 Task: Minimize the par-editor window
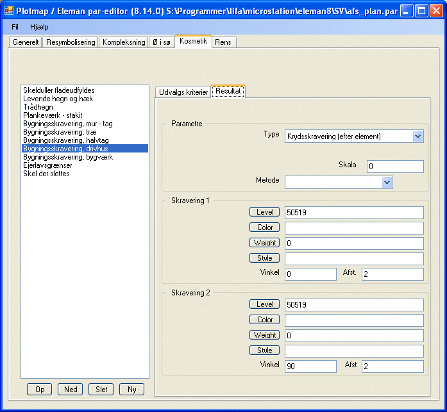point(407,11)
